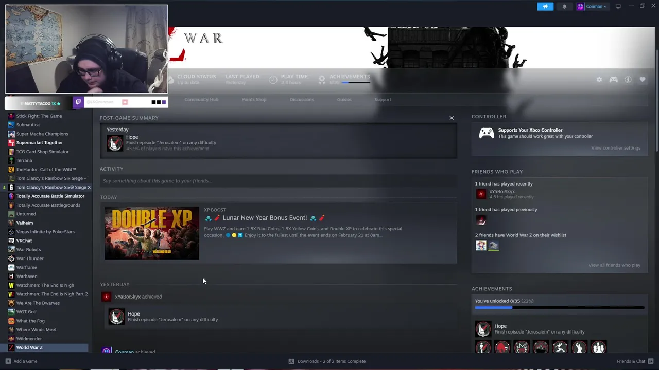
Task: Click Hope achievement icon in Post-Game Summary
Action: click(115, 143)
